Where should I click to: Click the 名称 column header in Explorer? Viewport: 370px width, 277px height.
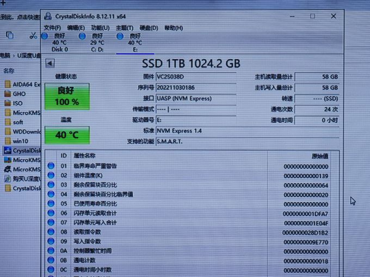pyautogui.click(x=9, y=71)
